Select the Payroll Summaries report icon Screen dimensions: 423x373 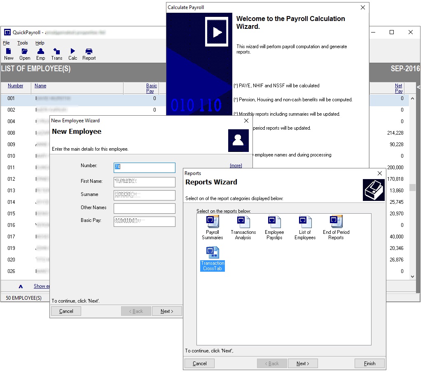point(212,224)
